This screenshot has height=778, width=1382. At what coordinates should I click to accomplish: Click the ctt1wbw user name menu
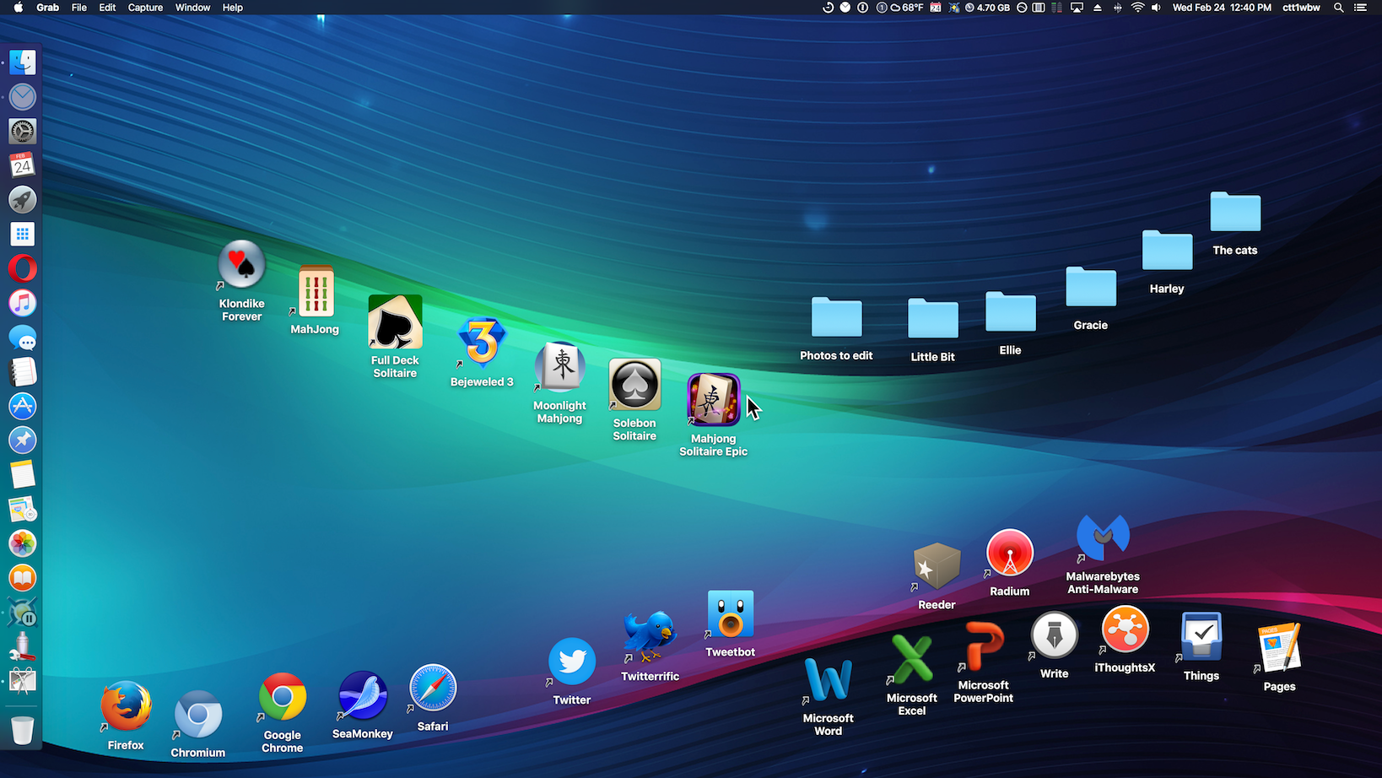[1301, 8]
